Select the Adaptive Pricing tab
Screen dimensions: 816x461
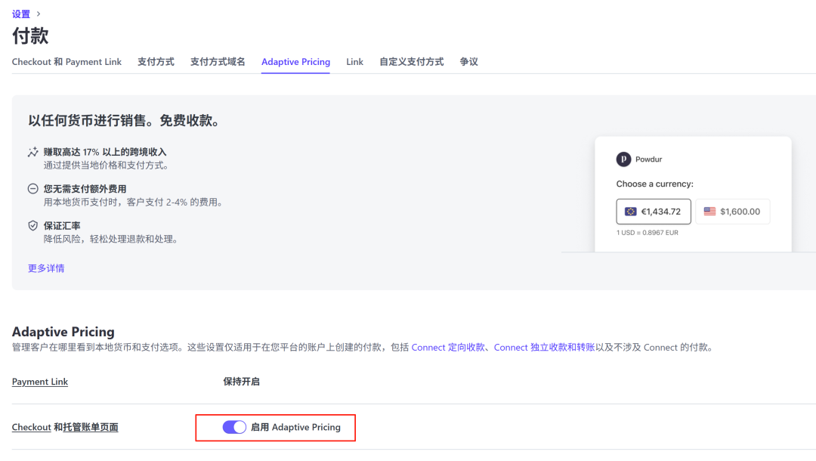pos(295,62)
